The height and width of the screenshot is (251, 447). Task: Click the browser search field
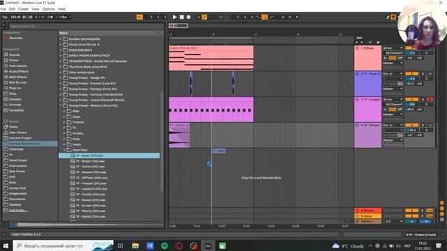[86, 26]
